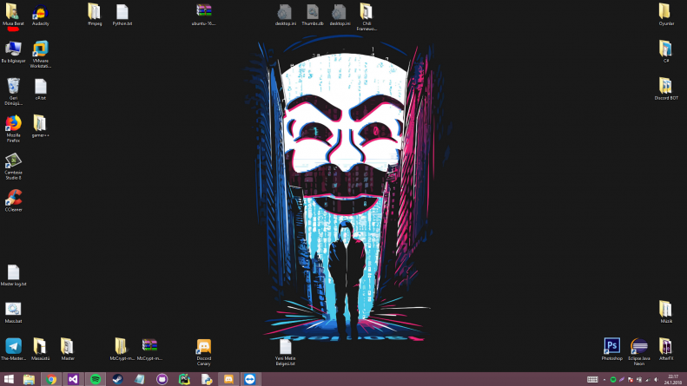Switch to Visual Studio in taskbar
Screen dimensions: 687x386
click(73, 379)
